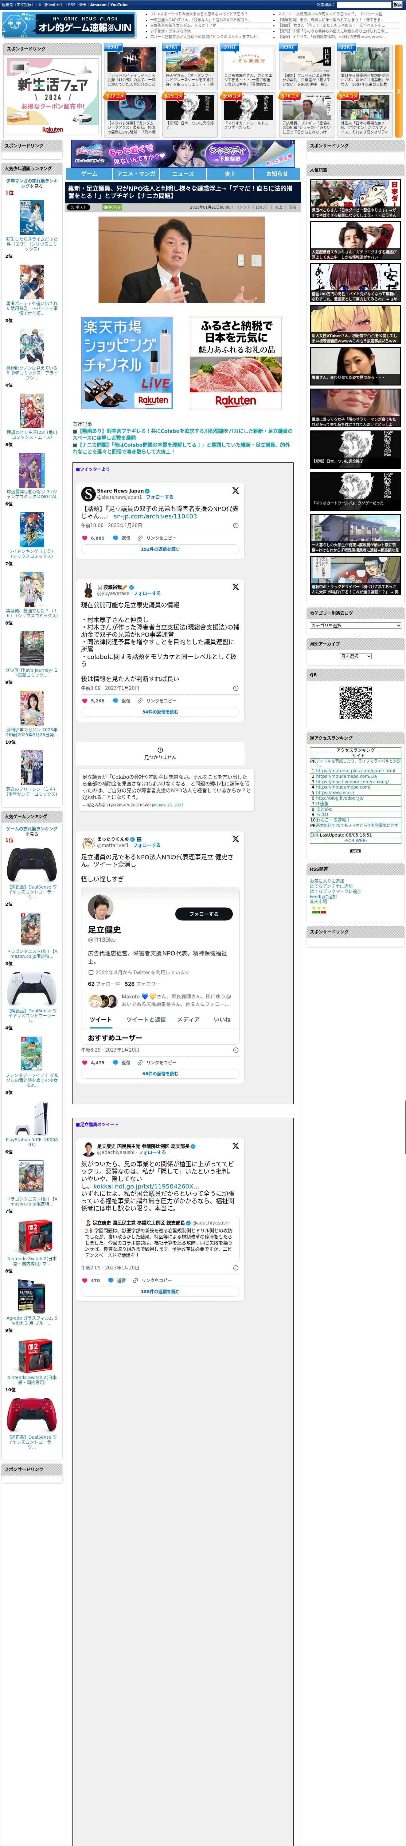This screenshot has width=406, height=1846.
Task: Open the ゲーム navigation tab
Action: [89, 174]
